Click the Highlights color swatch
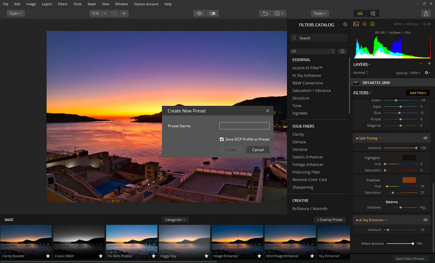This screenshot has height=263, width=435. [x=409, y=158]
